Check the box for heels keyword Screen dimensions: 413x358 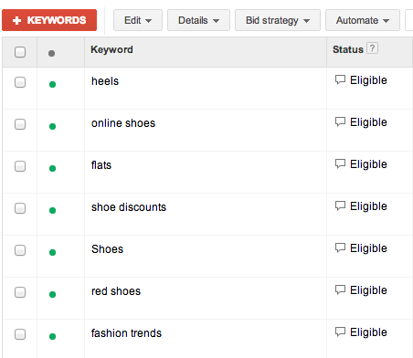tap(20, 82)
